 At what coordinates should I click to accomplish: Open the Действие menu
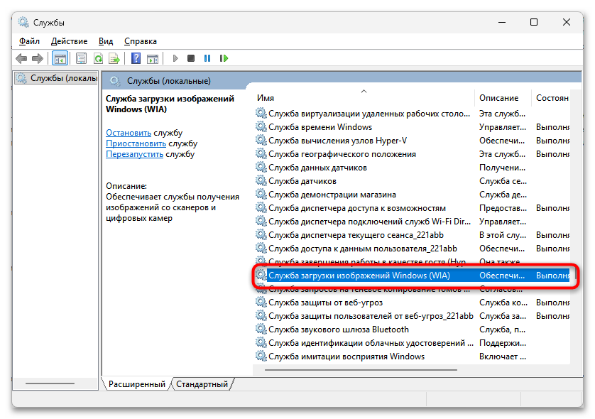tap(69, 41)
